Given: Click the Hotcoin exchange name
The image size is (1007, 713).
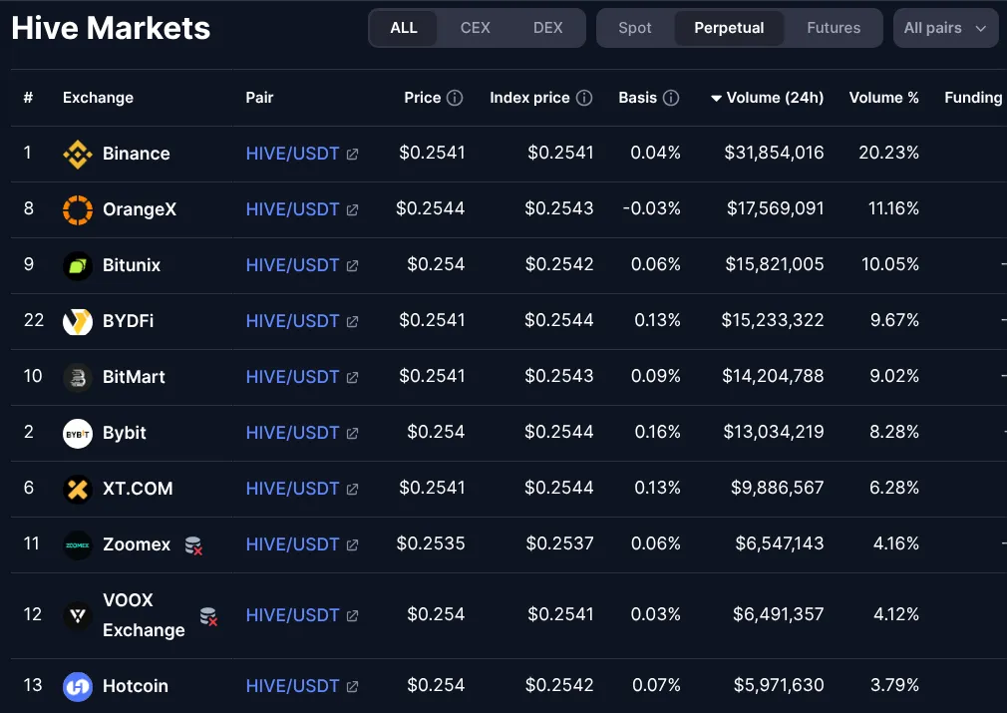Looking at the screenshot, I should click(136, 687).
